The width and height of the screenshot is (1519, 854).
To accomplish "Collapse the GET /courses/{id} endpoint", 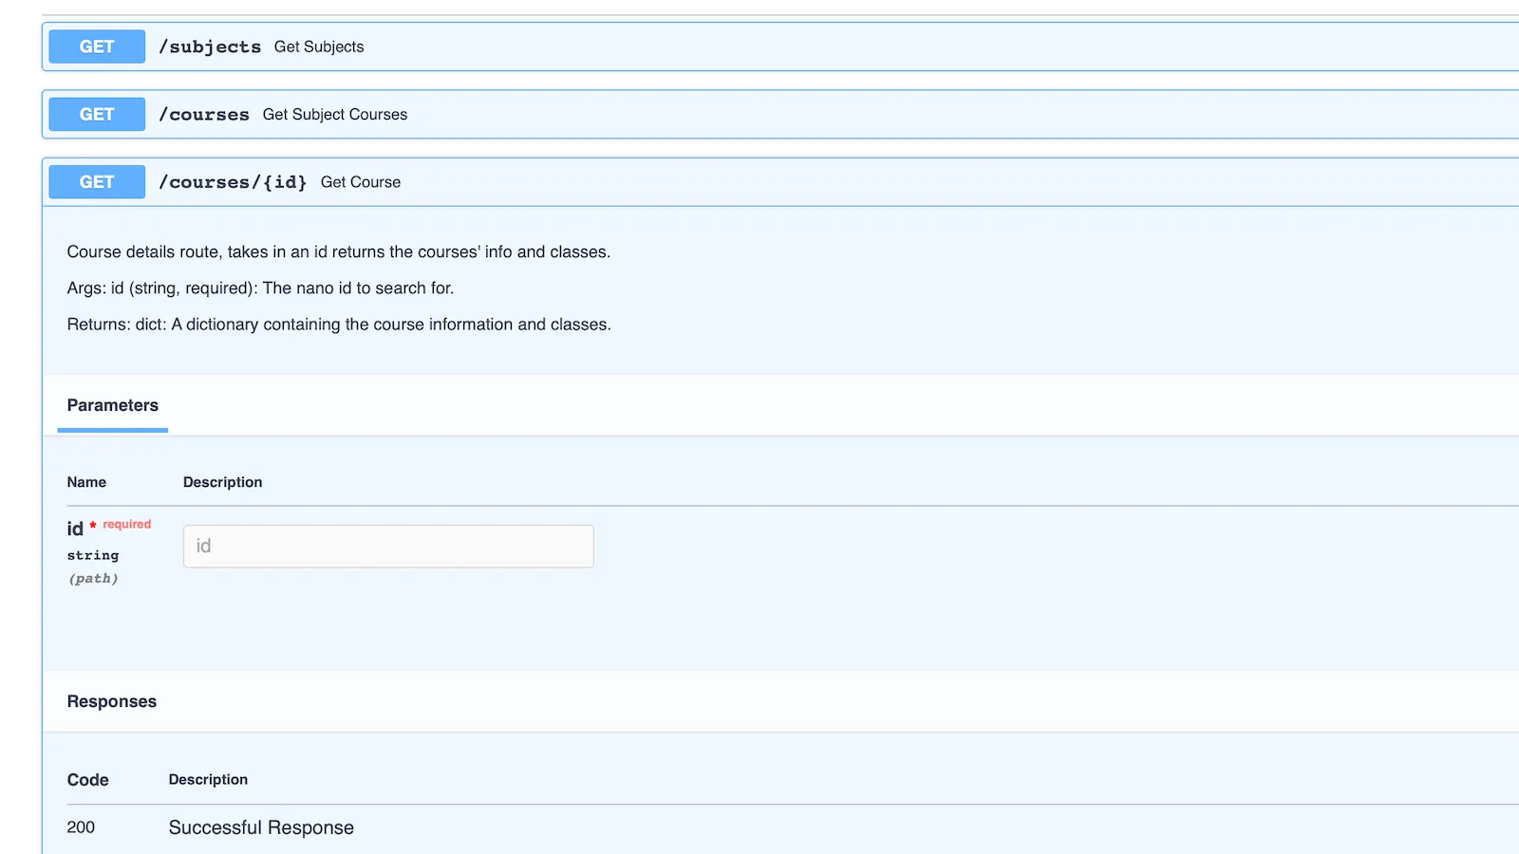I will 780,182.
